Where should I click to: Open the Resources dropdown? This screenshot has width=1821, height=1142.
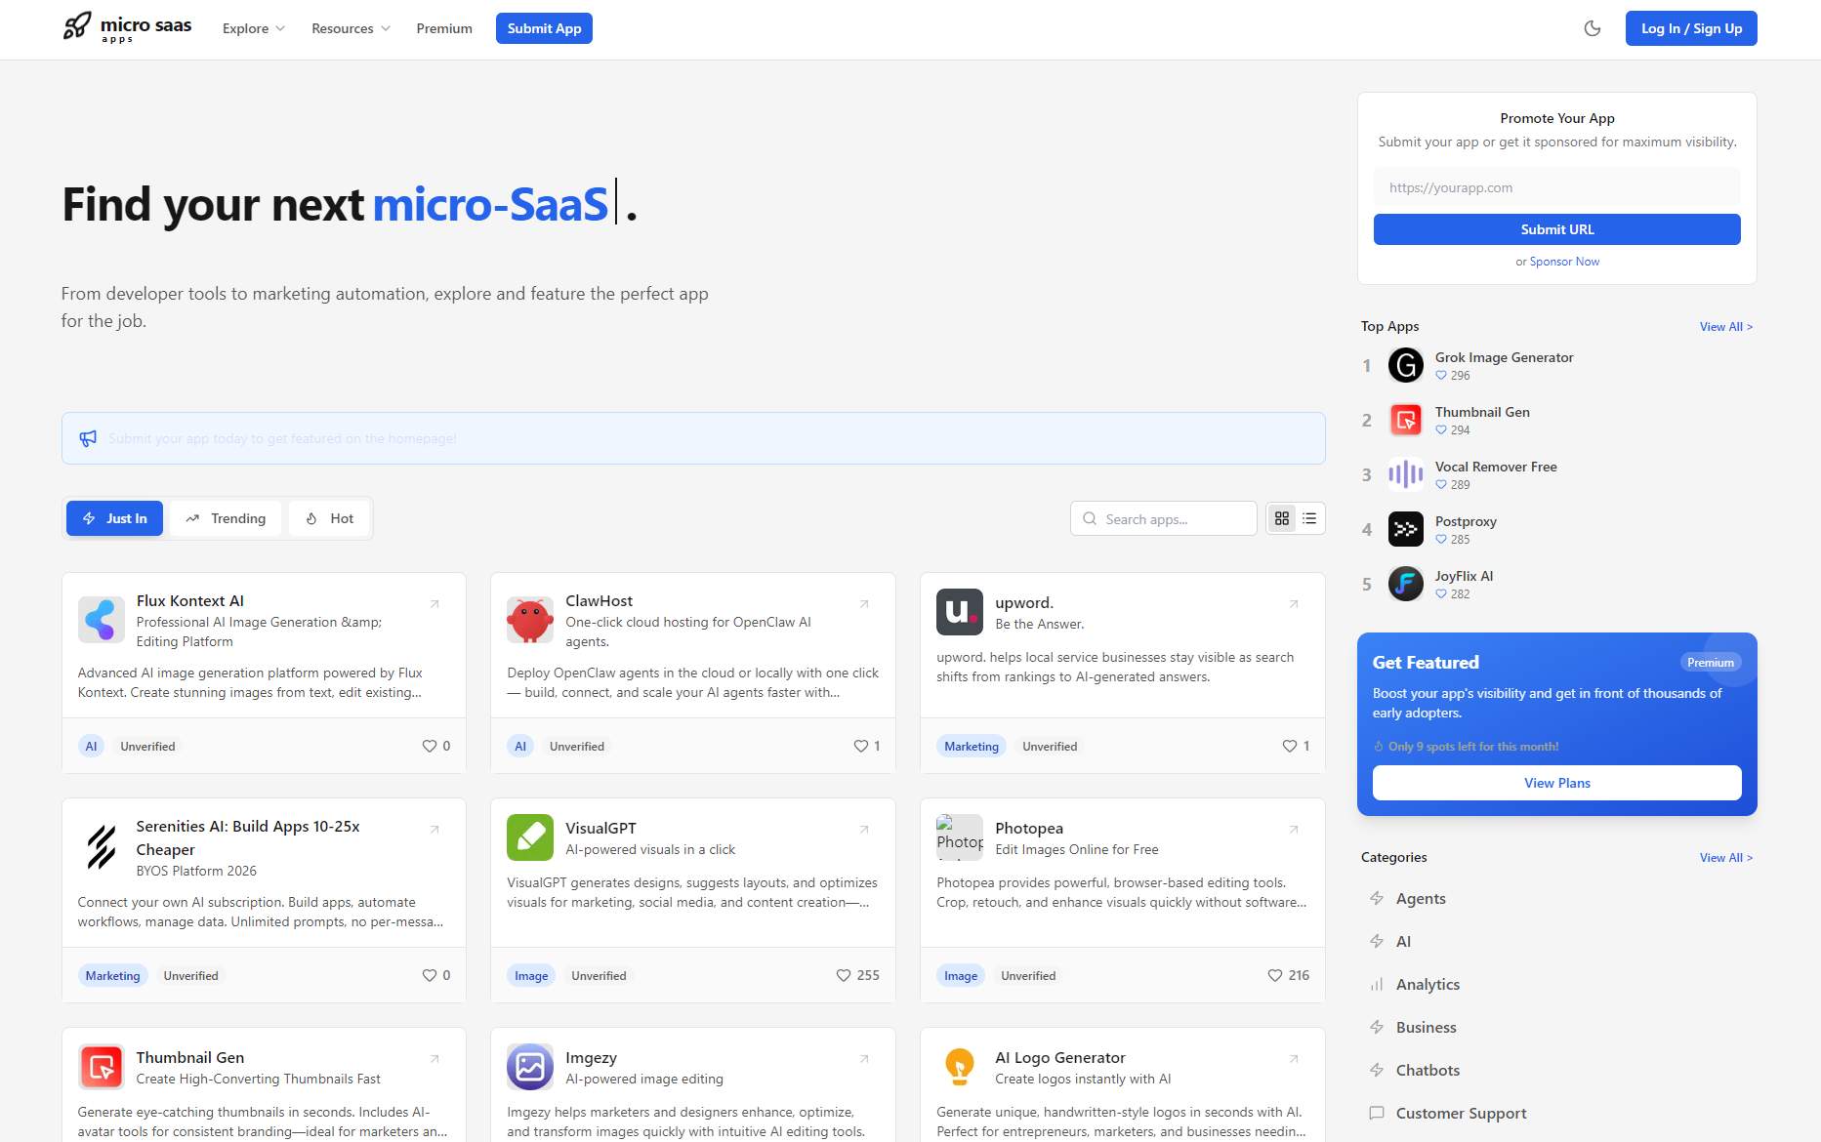(349, 28)
